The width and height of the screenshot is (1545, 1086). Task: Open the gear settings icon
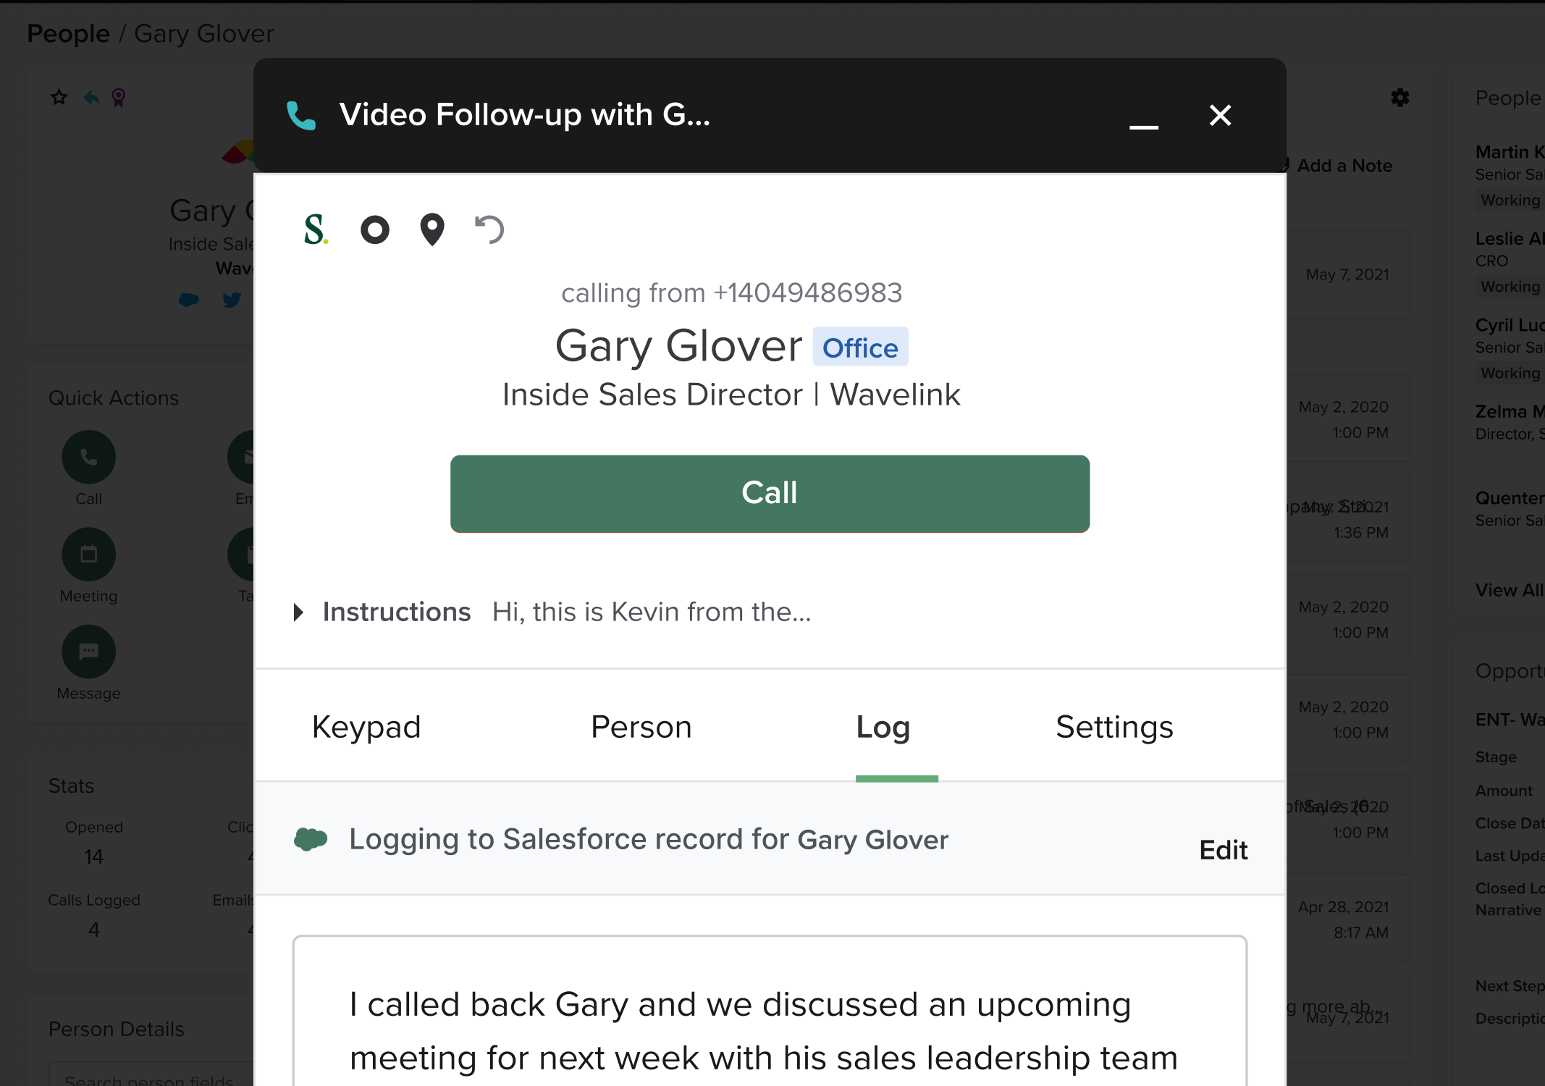coord(1400,98)
